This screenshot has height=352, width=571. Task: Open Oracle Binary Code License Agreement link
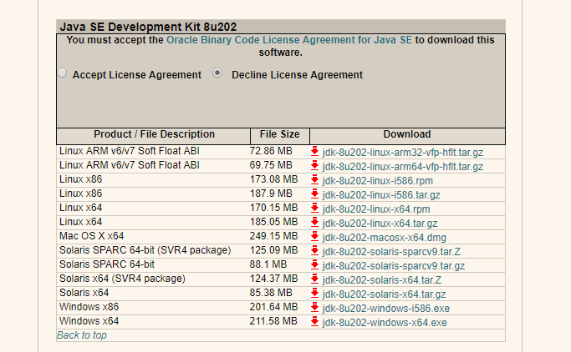(x=289, y=40)
